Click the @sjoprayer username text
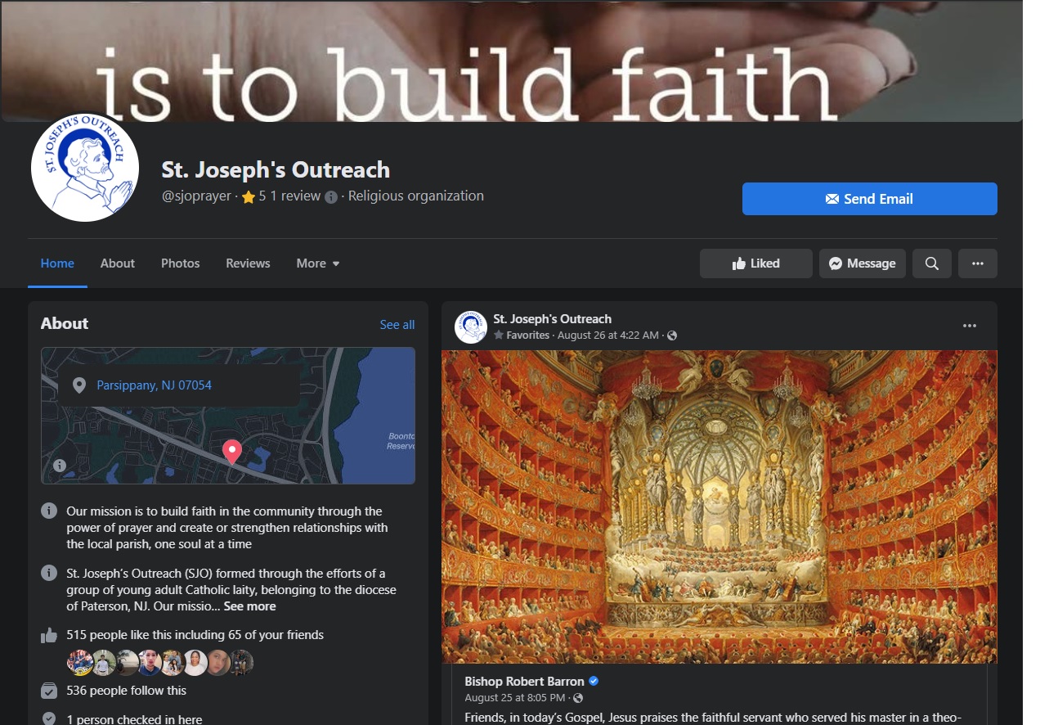This screenshot has height=725, width=1040. 196,196
